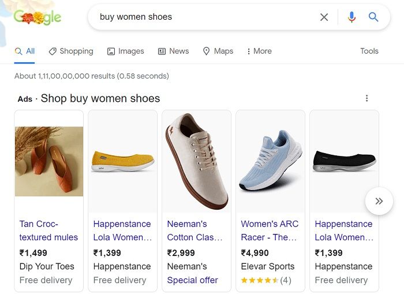The height and width of the screenshot is (294, 404).
Task: Click the ₹4,990 price text
Action: [x=255, y=253]
